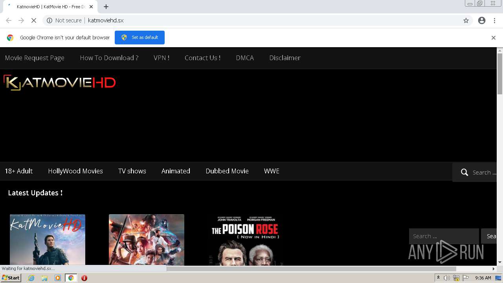The image size is (503, 283).
Task: Show hidden system tray icons
Action: [x=439, y=278]
